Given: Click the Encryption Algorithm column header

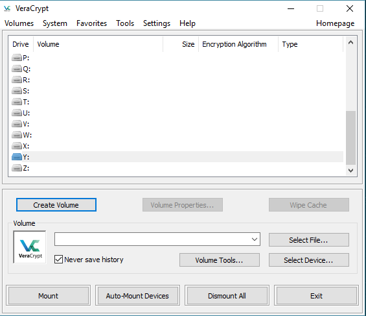Looking at the screenshot, I should pyautogui.click(x=238, y=44).
